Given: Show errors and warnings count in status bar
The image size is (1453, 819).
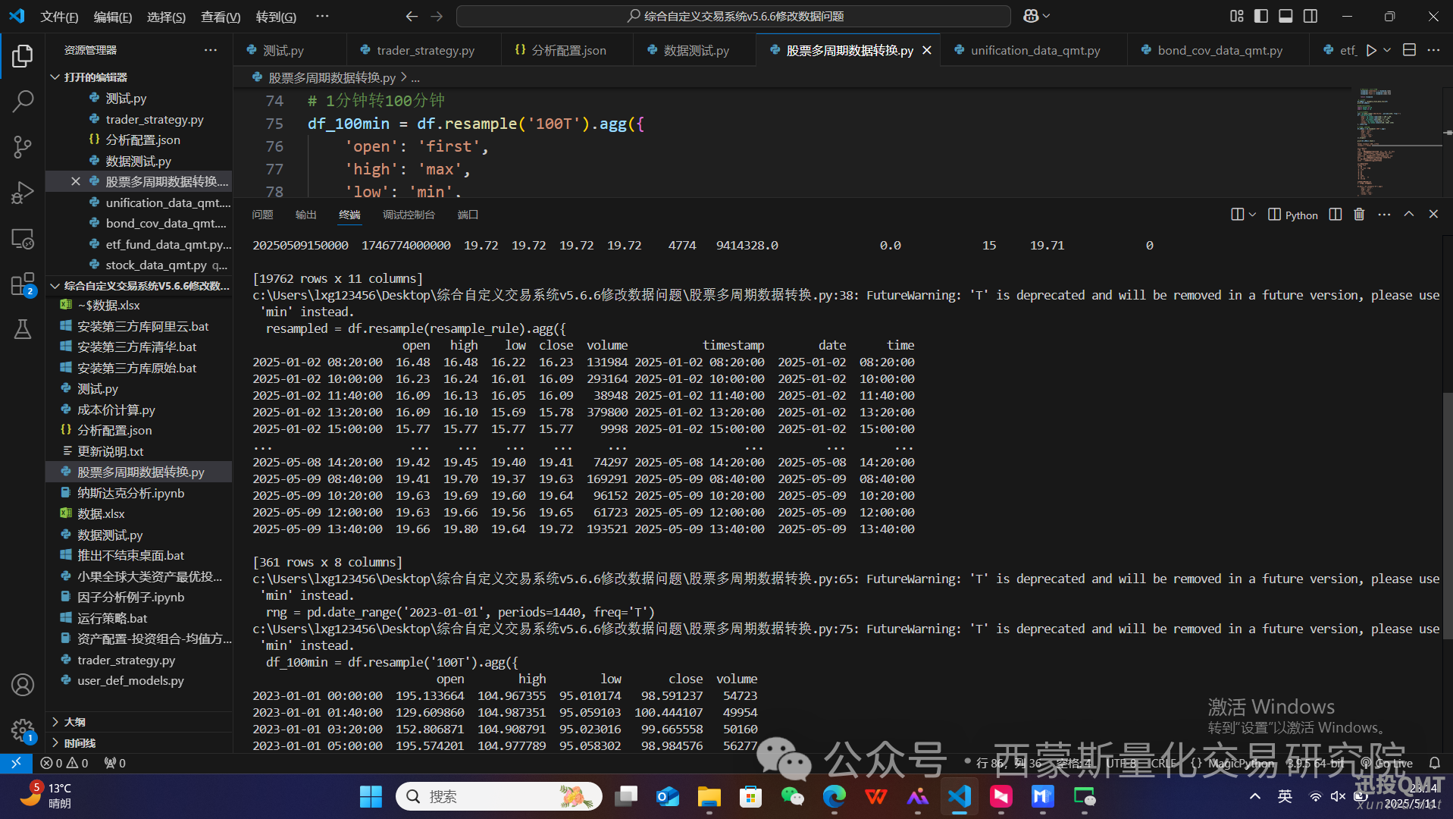Looking at the screenshot, I should [64, 763].
